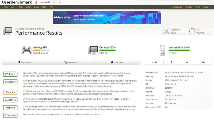Click the Malwarebytes ad banner

tap(107, 17)
